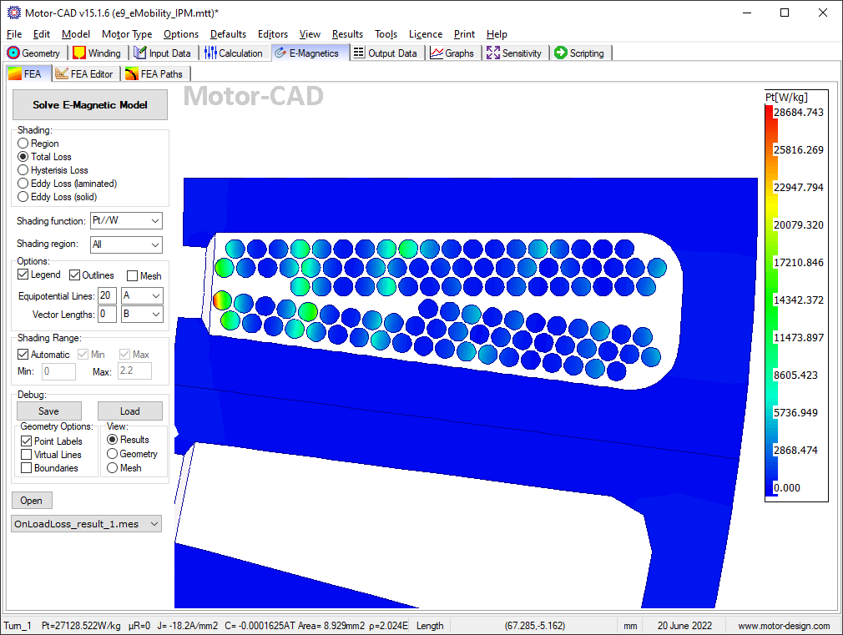The image size is (843, 635).
Task: Open the Winding tab icon
Action: pos(79,53)
